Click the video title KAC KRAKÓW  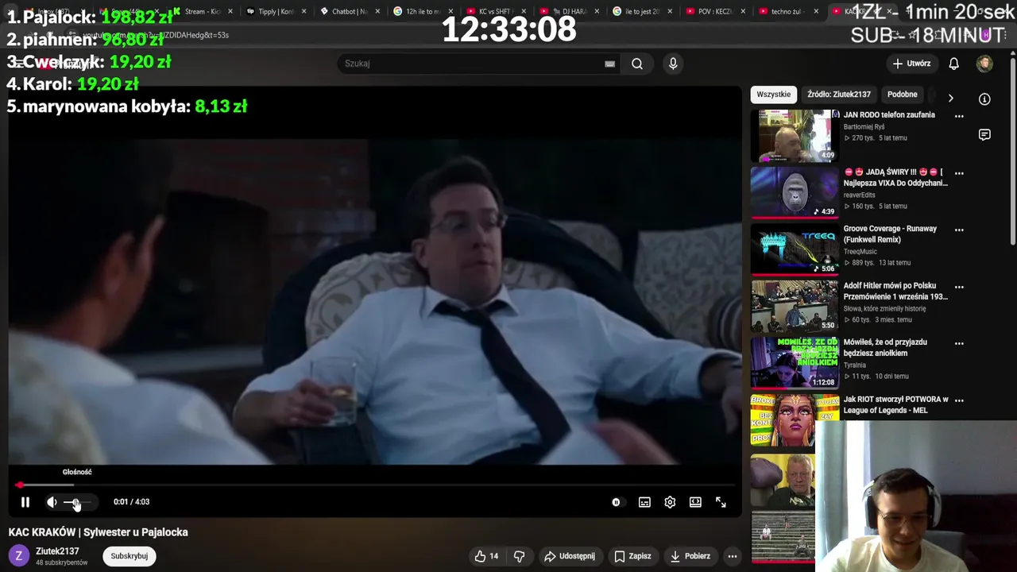point(99,532)
